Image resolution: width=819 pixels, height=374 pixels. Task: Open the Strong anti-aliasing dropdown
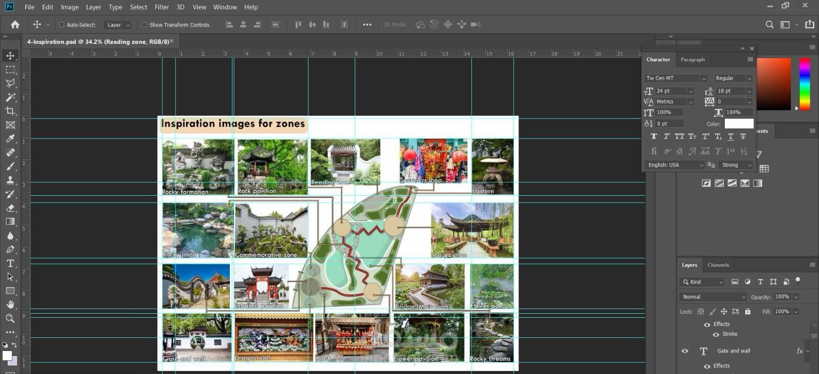(x=736, y=165)
